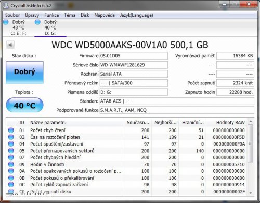Open the Funkce menu
Screen dimensions: 260x203
[51, 15]
